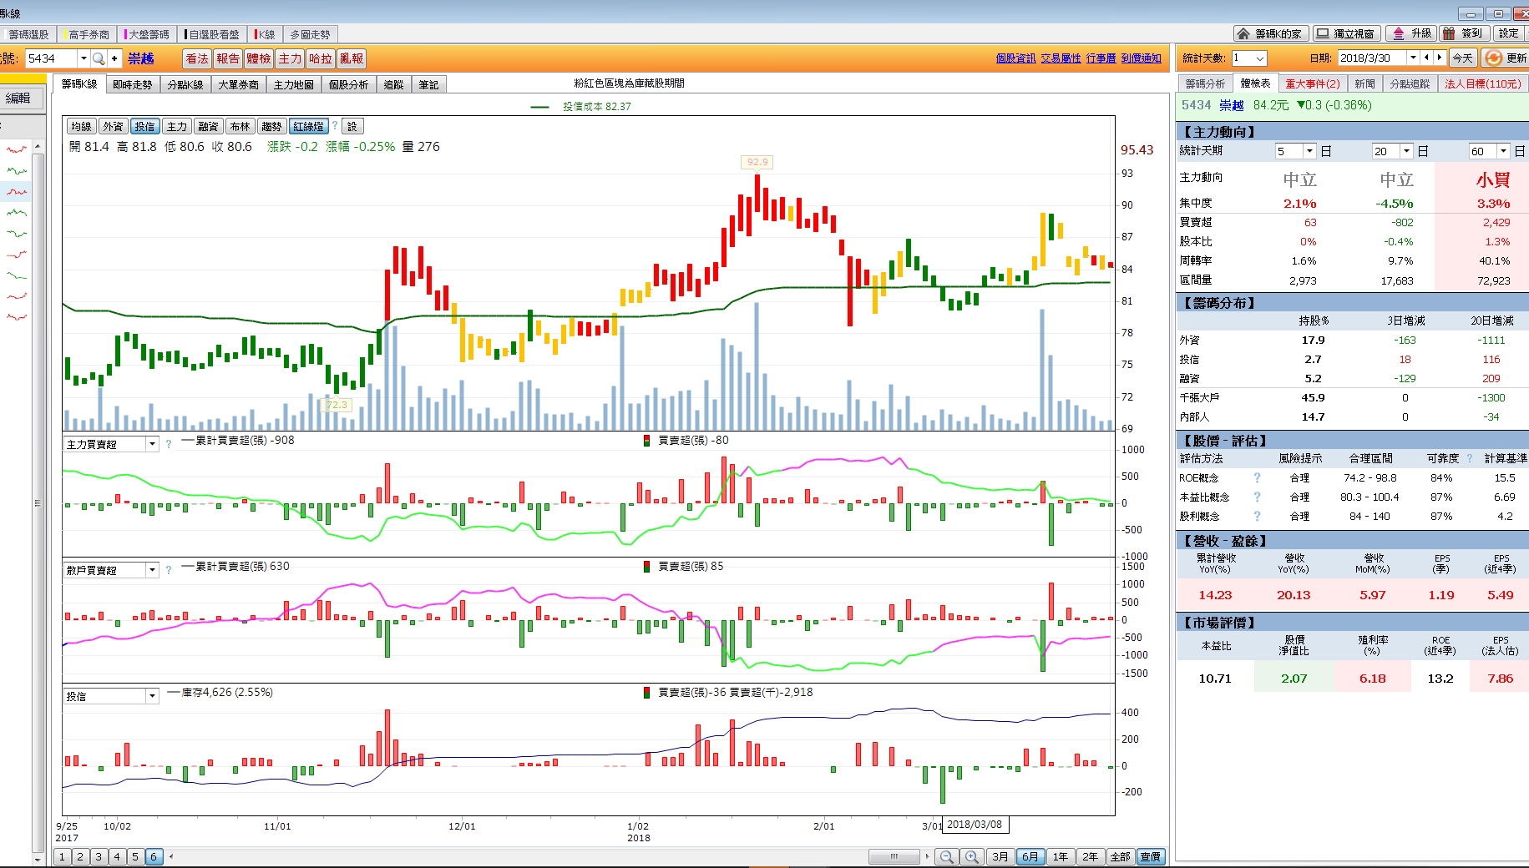
Task: Click help icon beside 本益比概念
Action: [x=1257, y=497]
